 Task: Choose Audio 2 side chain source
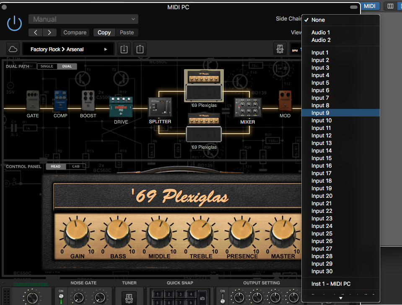pyautogui.click(x=341, y=40)
